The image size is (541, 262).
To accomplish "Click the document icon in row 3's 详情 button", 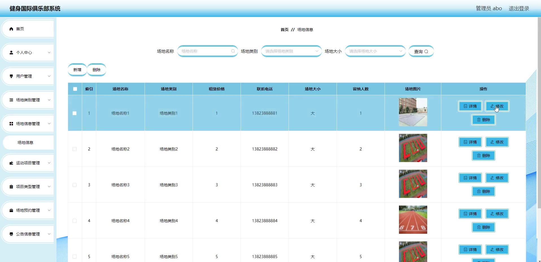I will [x=465, y=178].
